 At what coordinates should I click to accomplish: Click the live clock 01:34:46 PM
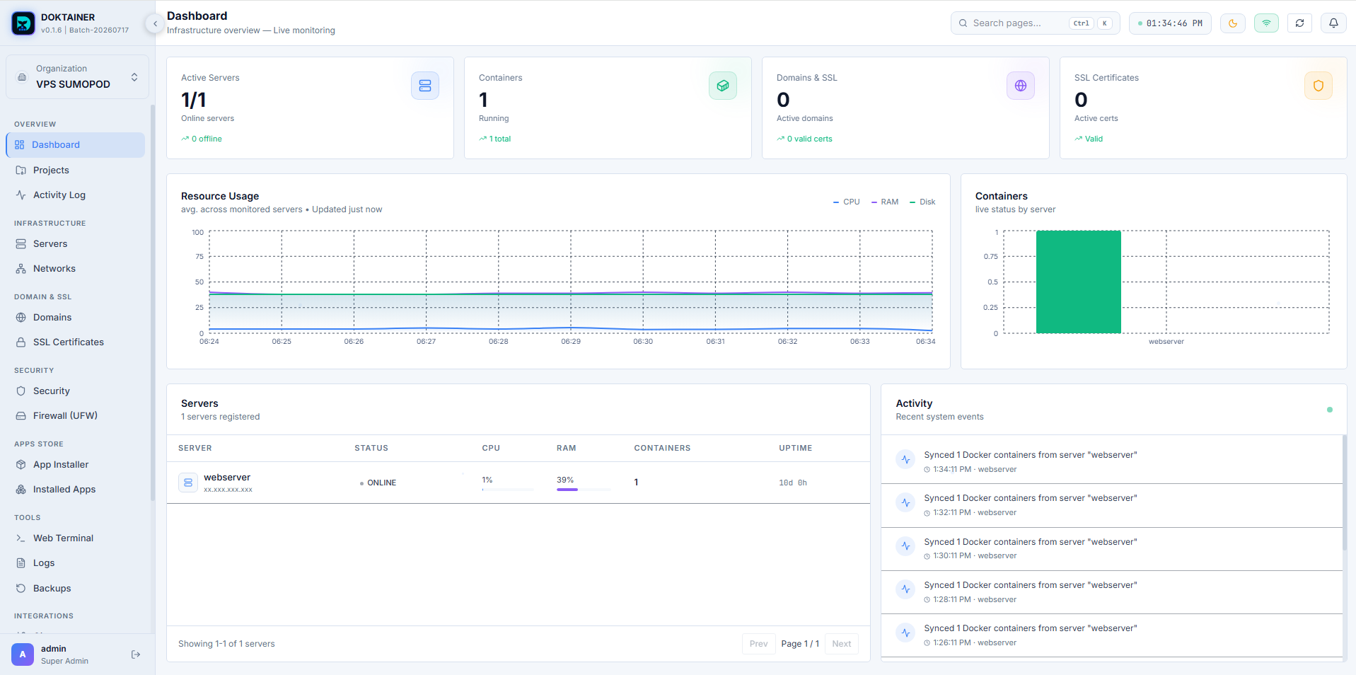click(x=1170, y=23)
